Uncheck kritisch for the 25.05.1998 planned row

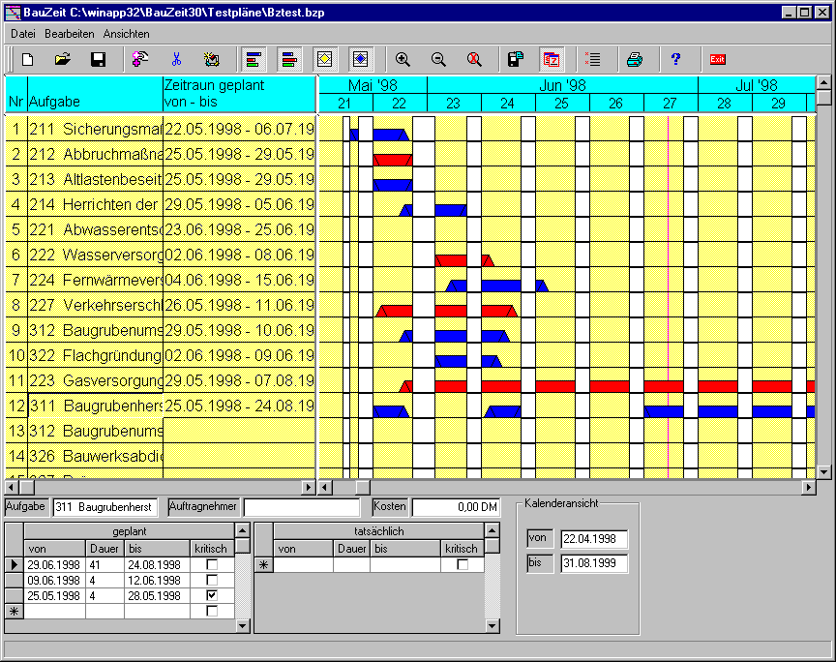212,596
